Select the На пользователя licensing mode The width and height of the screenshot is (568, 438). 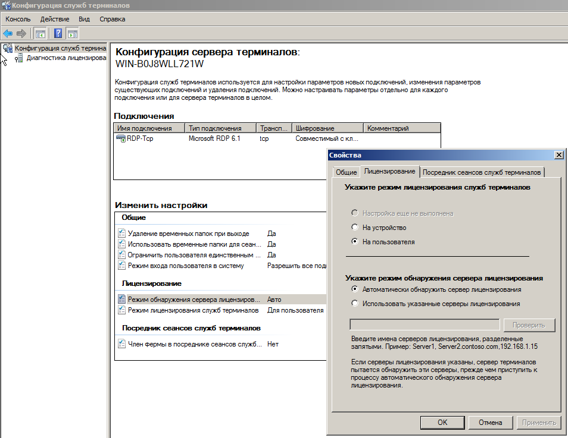pos(355,242)
